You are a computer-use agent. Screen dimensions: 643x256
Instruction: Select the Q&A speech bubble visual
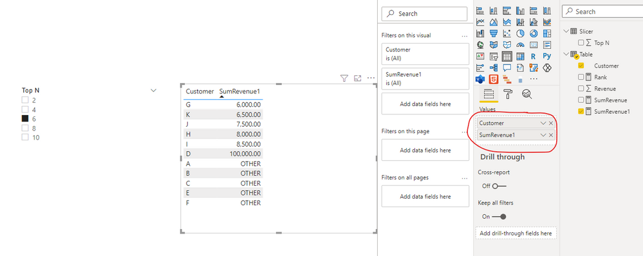[x=507, y=68]
